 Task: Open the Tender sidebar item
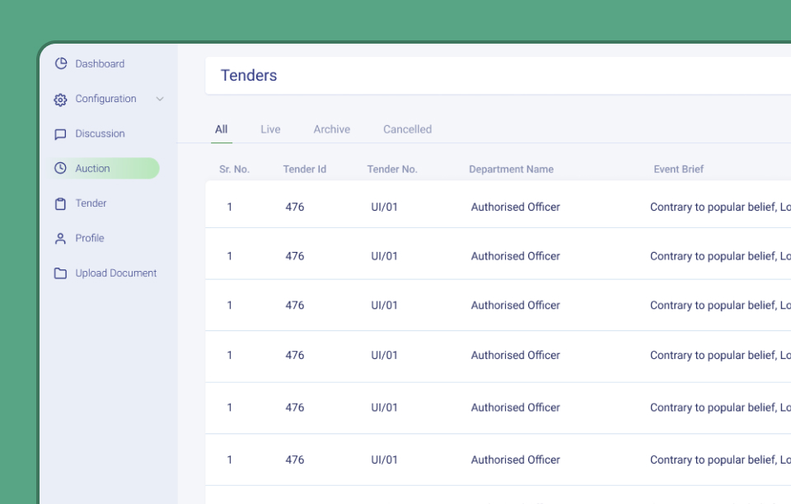tap(91, 203)
